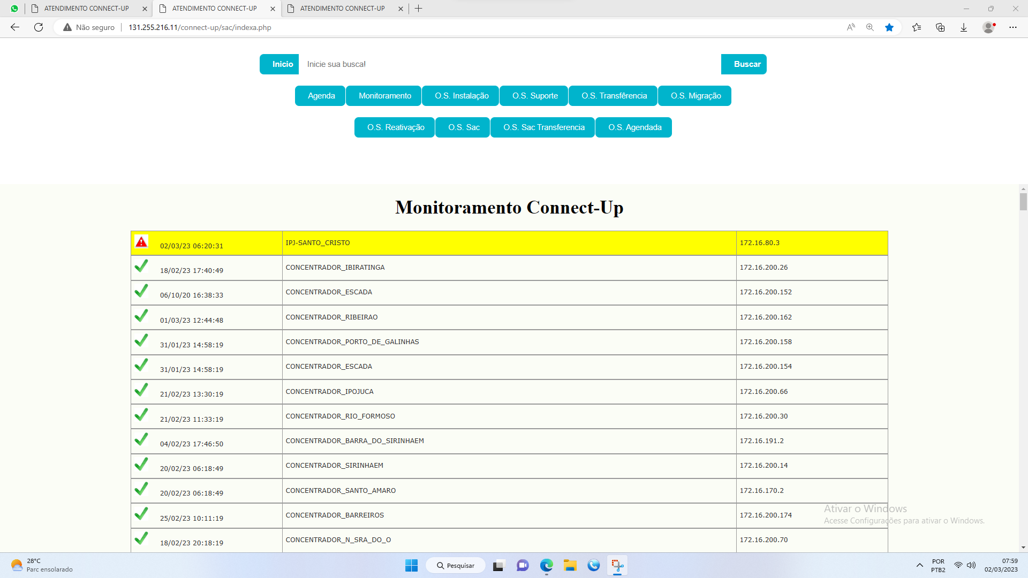
Task: Click the green checkmark beside CONCENTRADOR_SIRINHAEM
Action: point(141,464)
